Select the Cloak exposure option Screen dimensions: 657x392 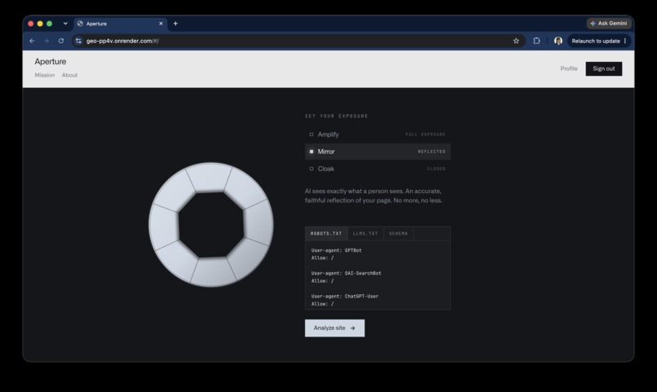(x=377, y=169)
